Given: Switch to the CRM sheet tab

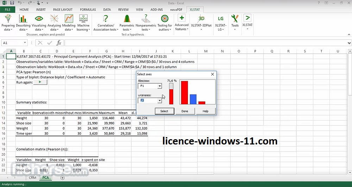Looking at the screenshot, I should click(x=32, y=178).
